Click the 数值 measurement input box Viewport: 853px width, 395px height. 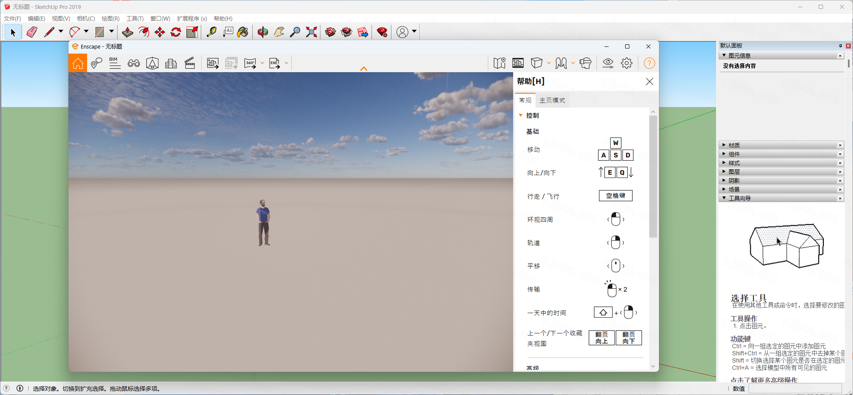pyautogui.click(x=795, y=389)
